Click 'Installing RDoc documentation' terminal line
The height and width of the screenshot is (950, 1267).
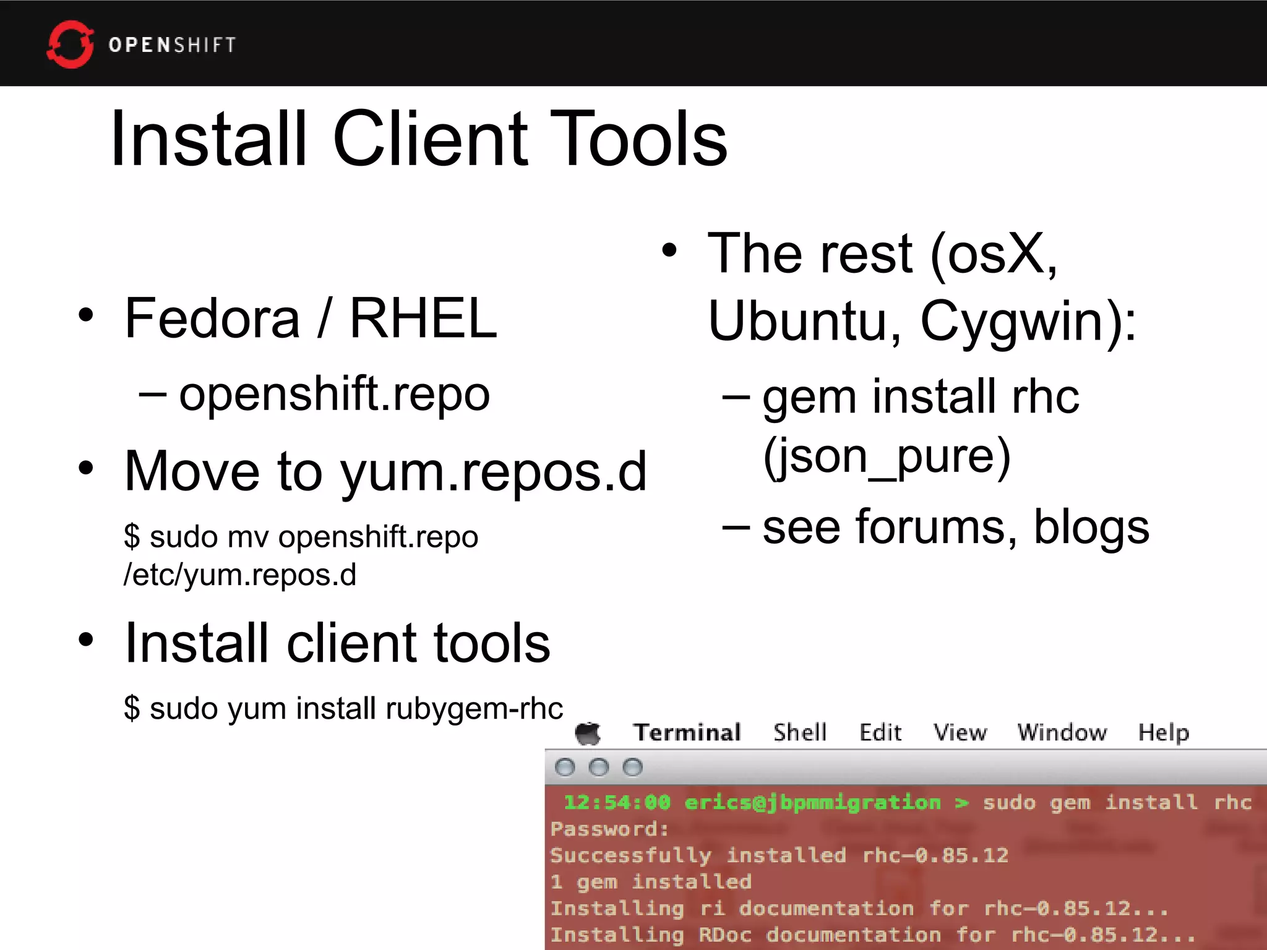[874, 935]
